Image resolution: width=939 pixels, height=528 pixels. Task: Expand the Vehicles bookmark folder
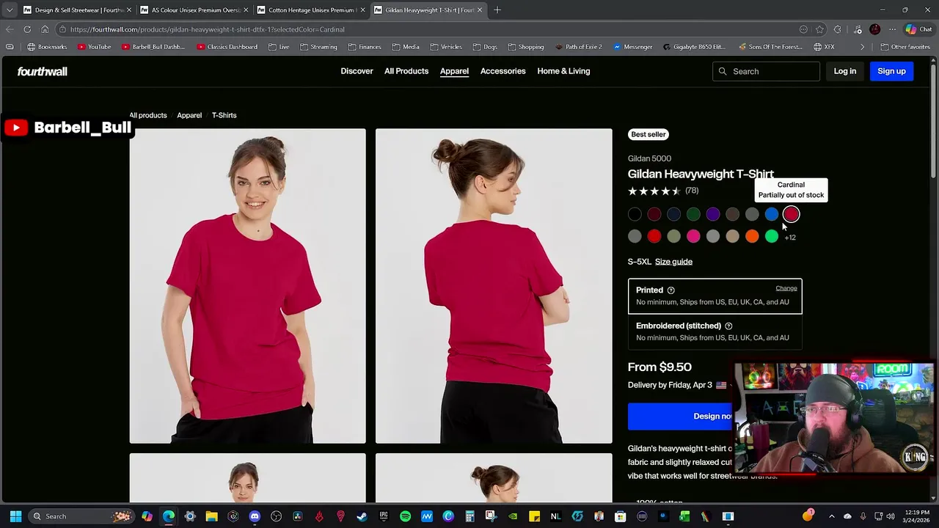click(446, 47)
